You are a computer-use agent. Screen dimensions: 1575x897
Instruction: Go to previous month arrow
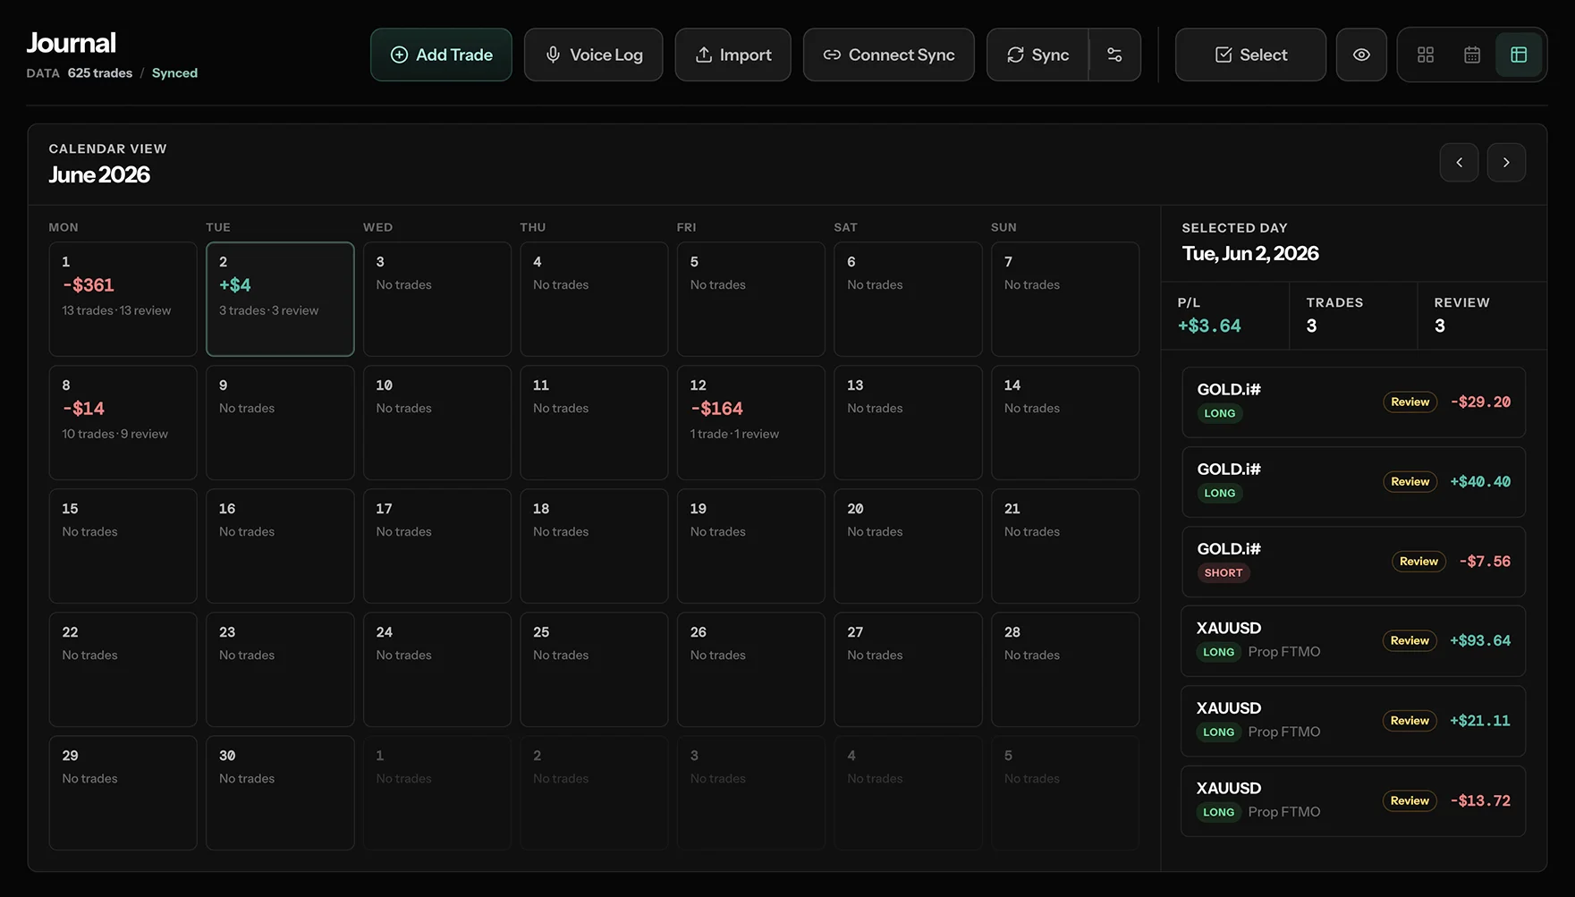tap(1459, 163)
